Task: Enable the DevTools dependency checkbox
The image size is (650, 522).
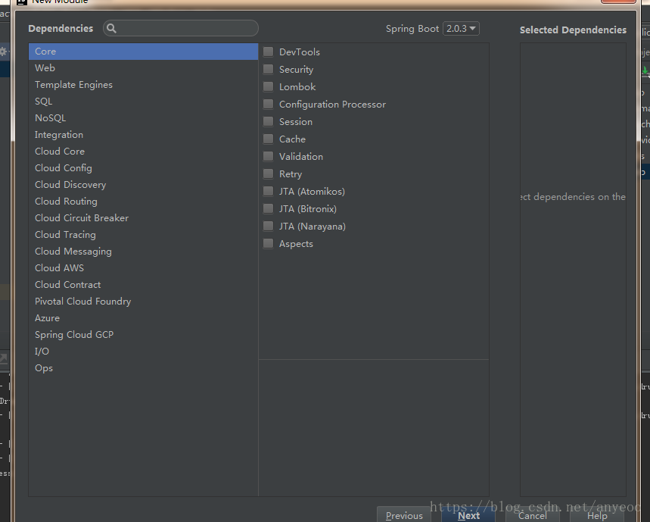Action: (x=268, y=52)
